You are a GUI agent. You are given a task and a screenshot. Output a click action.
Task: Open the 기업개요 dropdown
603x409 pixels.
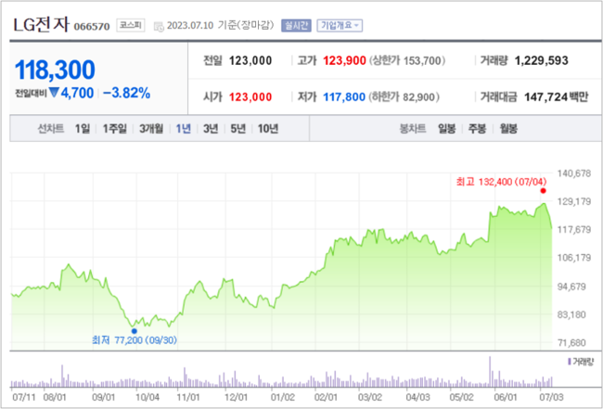click(340, 26)
